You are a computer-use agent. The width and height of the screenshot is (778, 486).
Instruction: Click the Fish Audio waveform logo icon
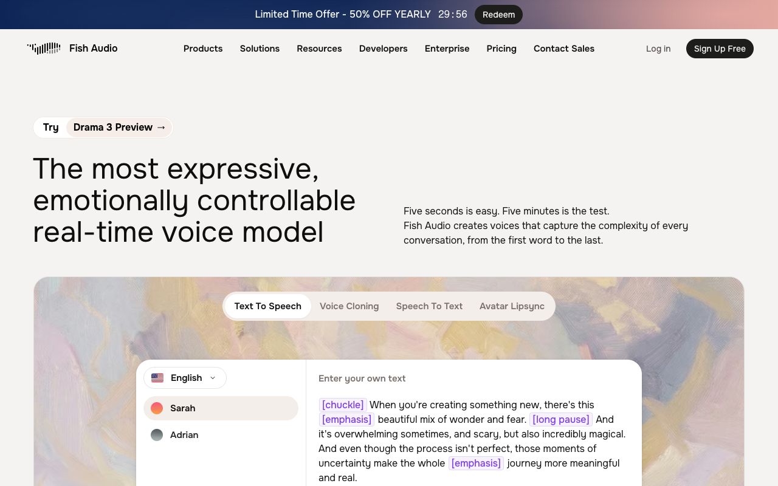pyautogui.click(x=44, y=48)
